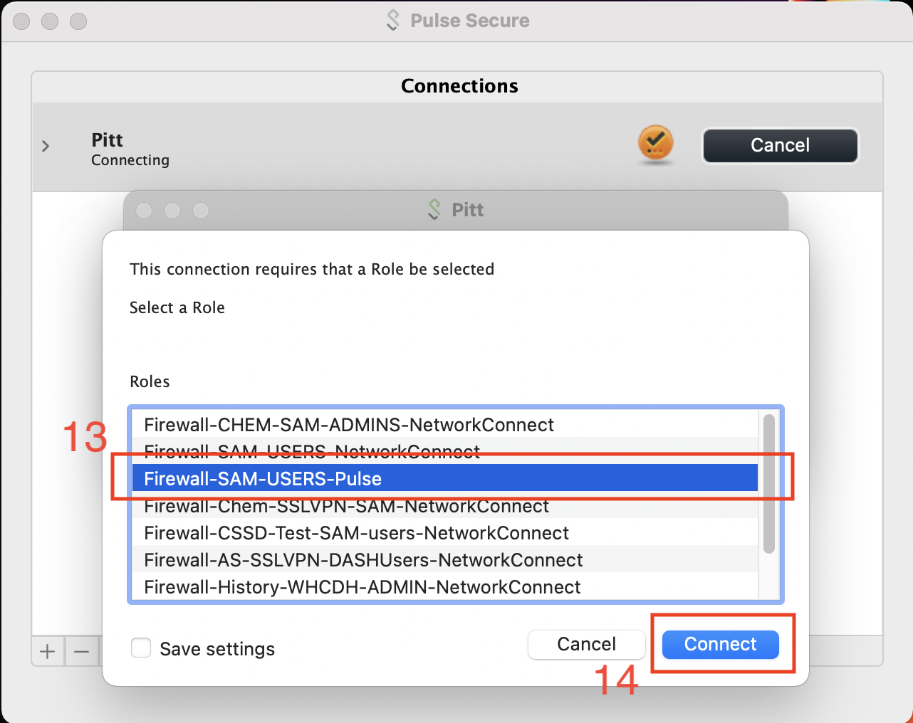Viewport: 913px width, 723px height.
Task: Select Firewall-Chem-SSLVPN-SAM-NetworkConnect role
Action: tap(346, 506)
